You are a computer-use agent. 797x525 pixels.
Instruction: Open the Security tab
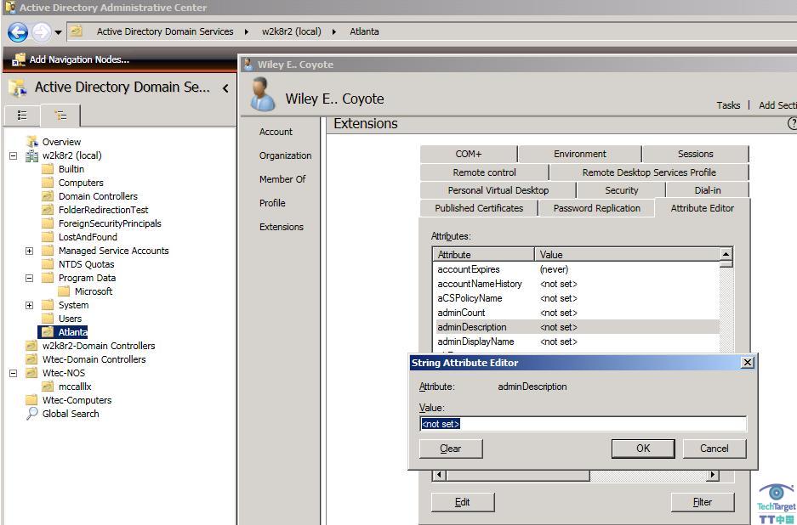pyautogui.click(x=621, y=190)
